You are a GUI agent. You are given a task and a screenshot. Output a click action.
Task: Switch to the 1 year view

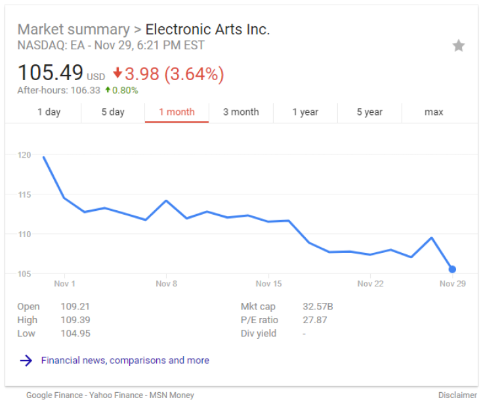click(x=305, y=112)
